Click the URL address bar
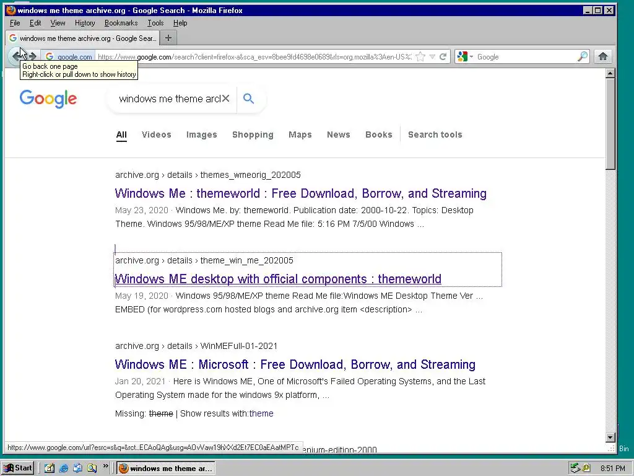The image size is (634, 476). 254,57
